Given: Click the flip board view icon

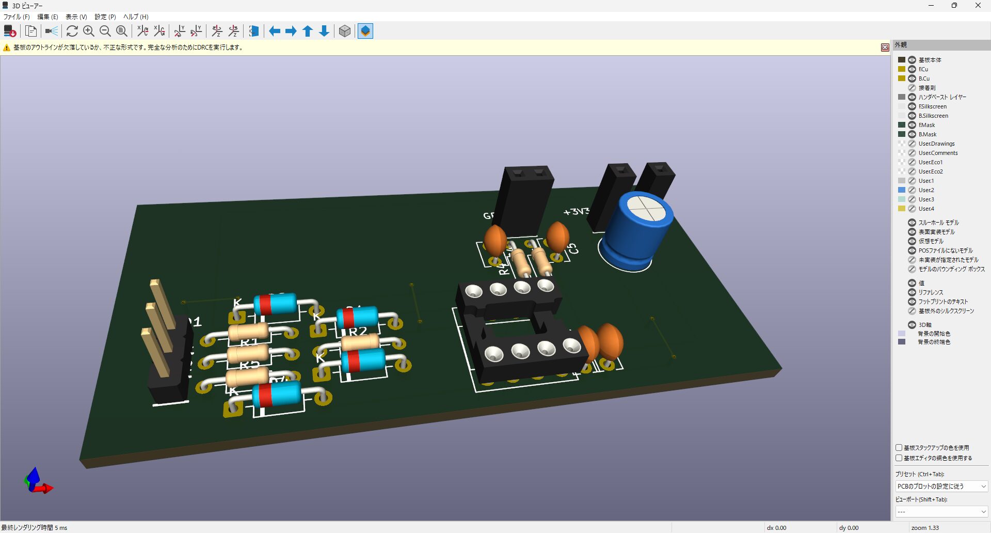Looking at the screenshot, I should click(x=253, y=31).
